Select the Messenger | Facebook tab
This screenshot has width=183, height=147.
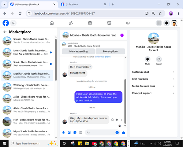33,4
